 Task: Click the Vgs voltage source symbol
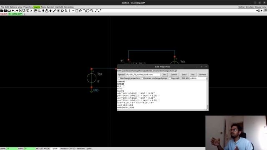pyautogui.click(x=91, y=78)
